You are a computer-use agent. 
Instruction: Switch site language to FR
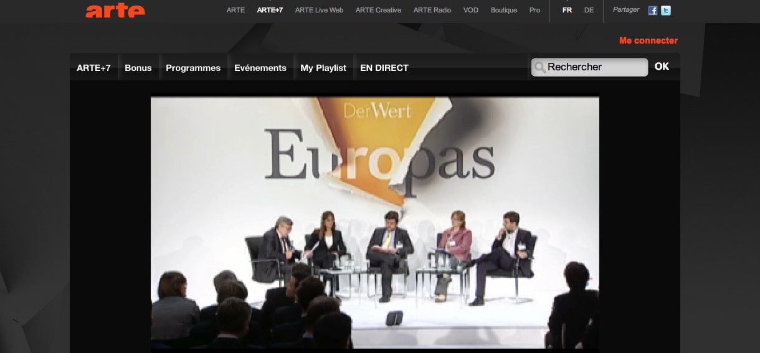(x=567, y=11)
